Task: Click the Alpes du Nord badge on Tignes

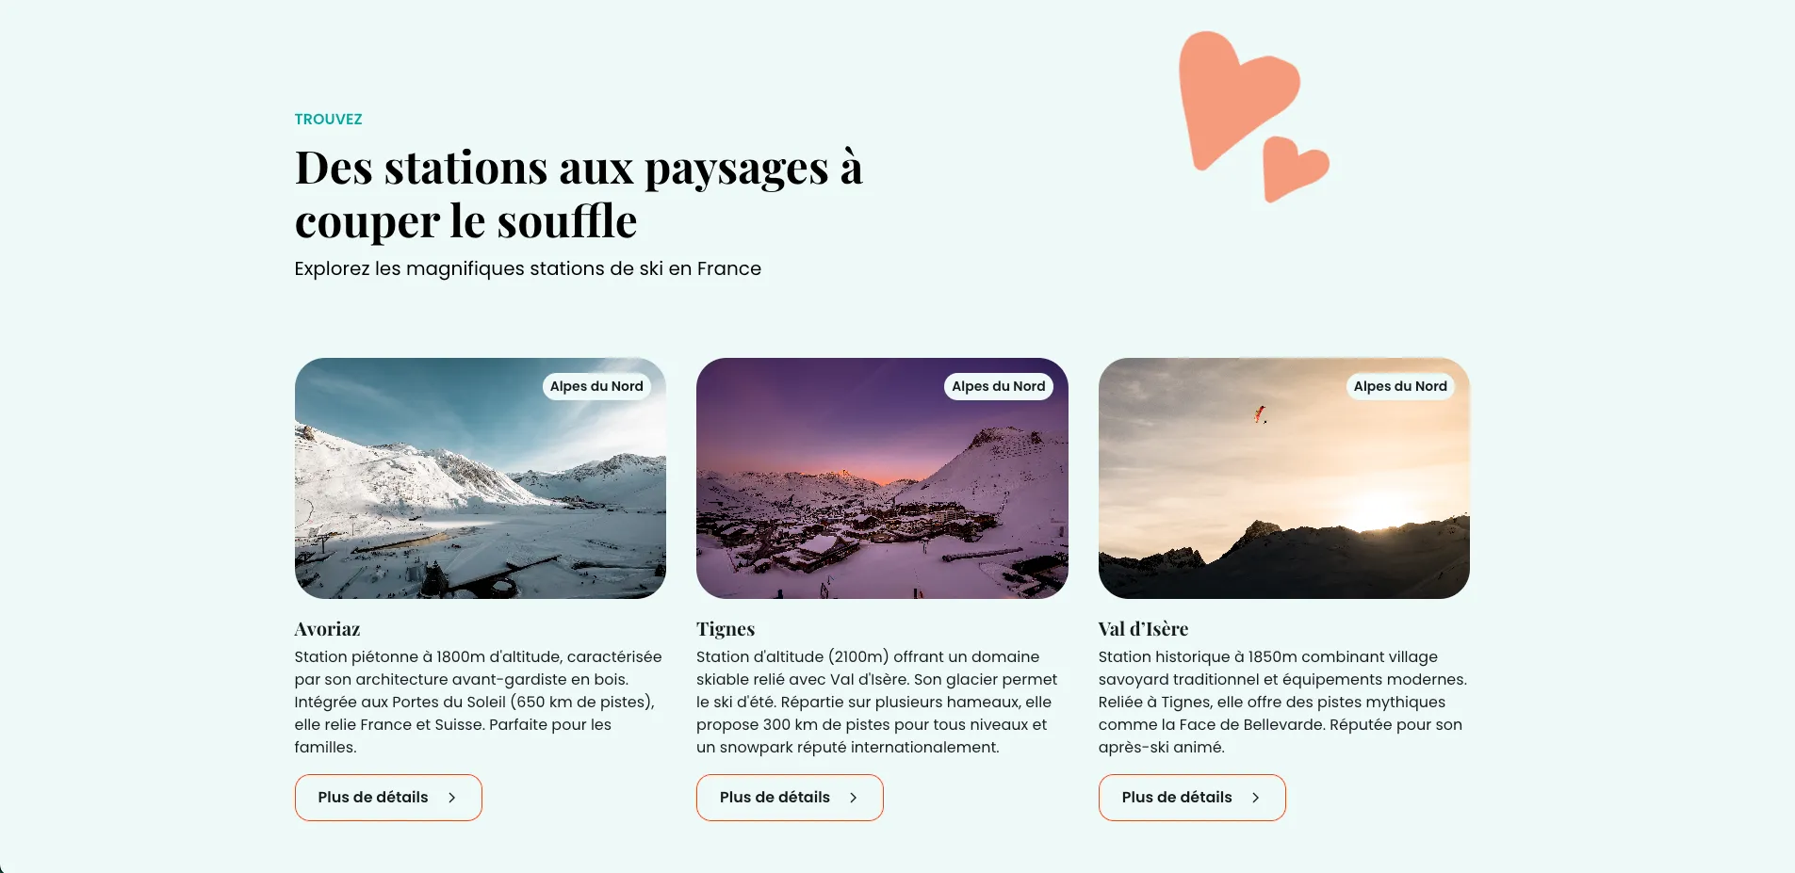Action: click(999, 386)
